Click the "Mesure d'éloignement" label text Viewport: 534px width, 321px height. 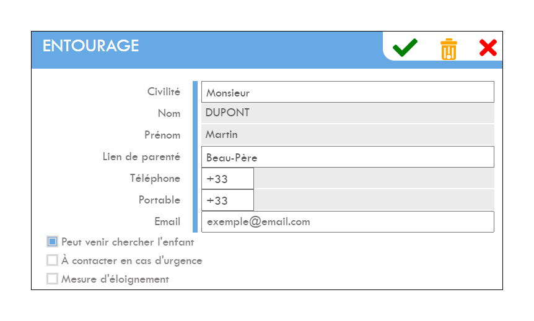point(115,279)
